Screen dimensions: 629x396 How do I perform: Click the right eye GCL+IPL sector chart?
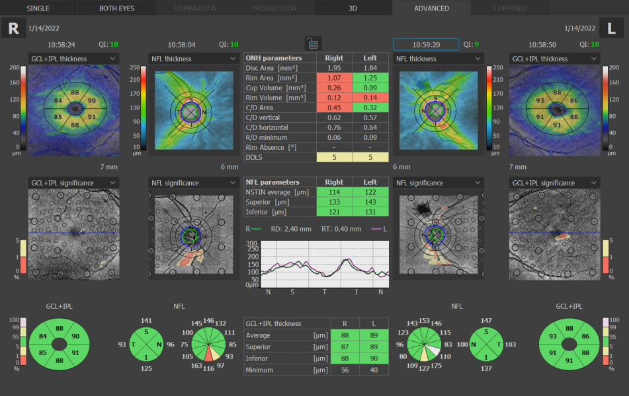60,345
